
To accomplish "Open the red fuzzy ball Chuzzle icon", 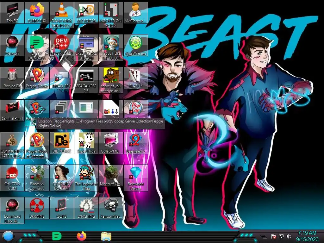I will 12,178.
